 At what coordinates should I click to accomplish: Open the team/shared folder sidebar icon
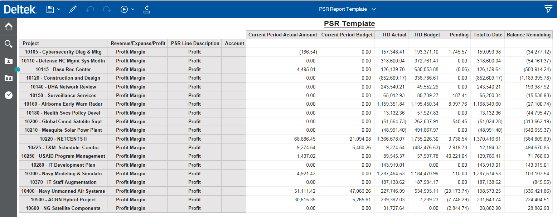(x=9, y=78)
